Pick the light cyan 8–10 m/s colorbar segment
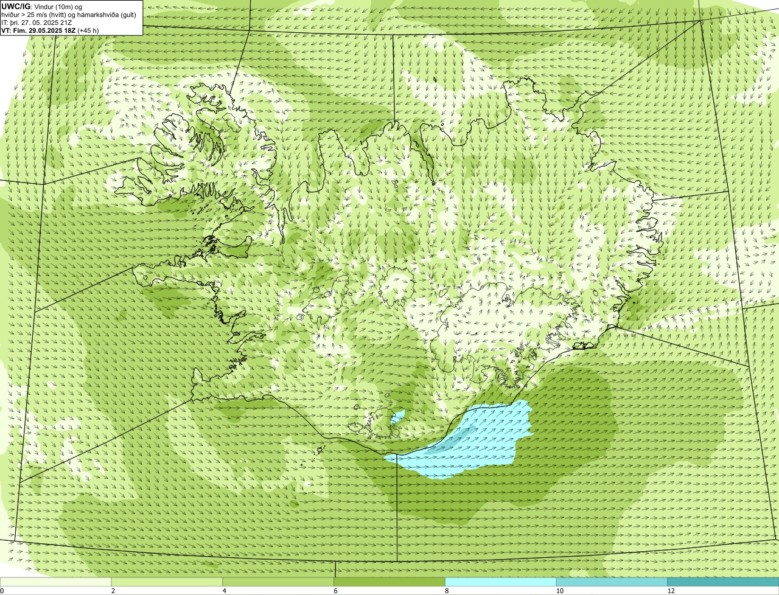The height and width of the screenshot is (595, 779). [501, 582]
